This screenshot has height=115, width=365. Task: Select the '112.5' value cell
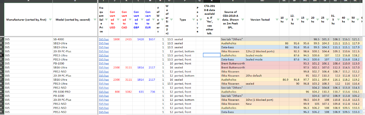[x=356, y=100]
